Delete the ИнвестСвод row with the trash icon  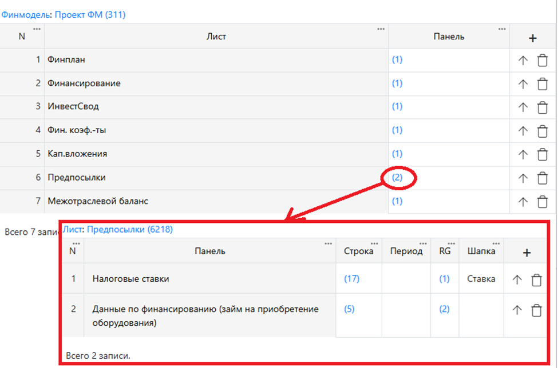click(542, 107)
